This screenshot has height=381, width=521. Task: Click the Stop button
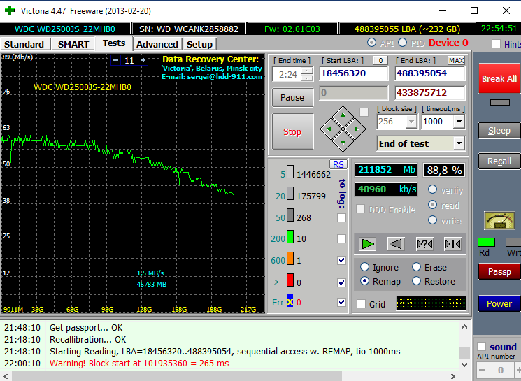[292, 131]
